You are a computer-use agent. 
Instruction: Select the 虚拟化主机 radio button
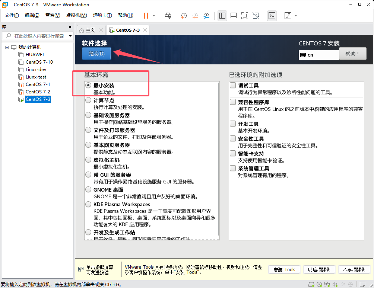(88, 160)
